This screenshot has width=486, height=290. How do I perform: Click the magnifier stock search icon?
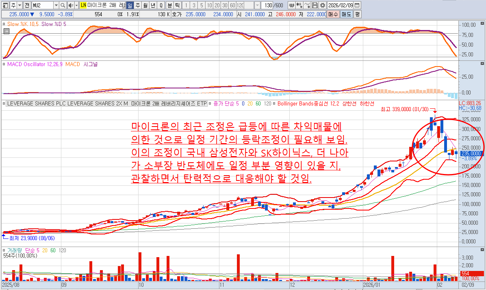tap(63, 5)
